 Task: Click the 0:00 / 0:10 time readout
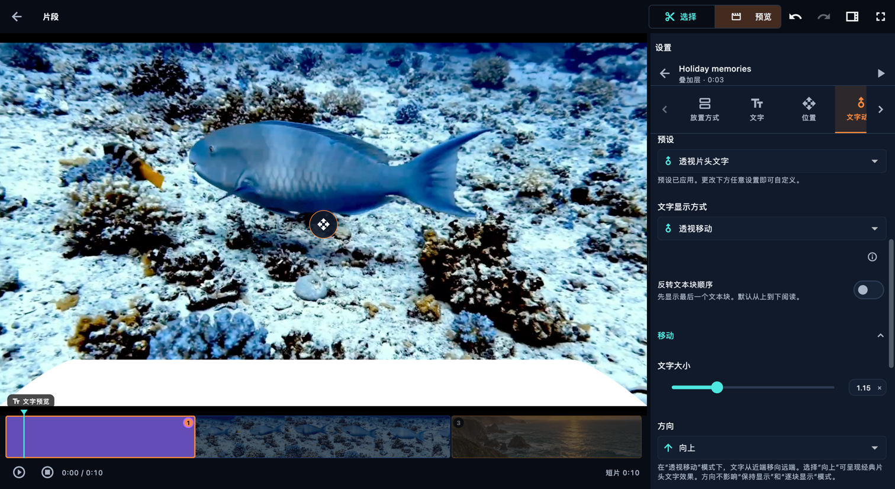(82, 472)
